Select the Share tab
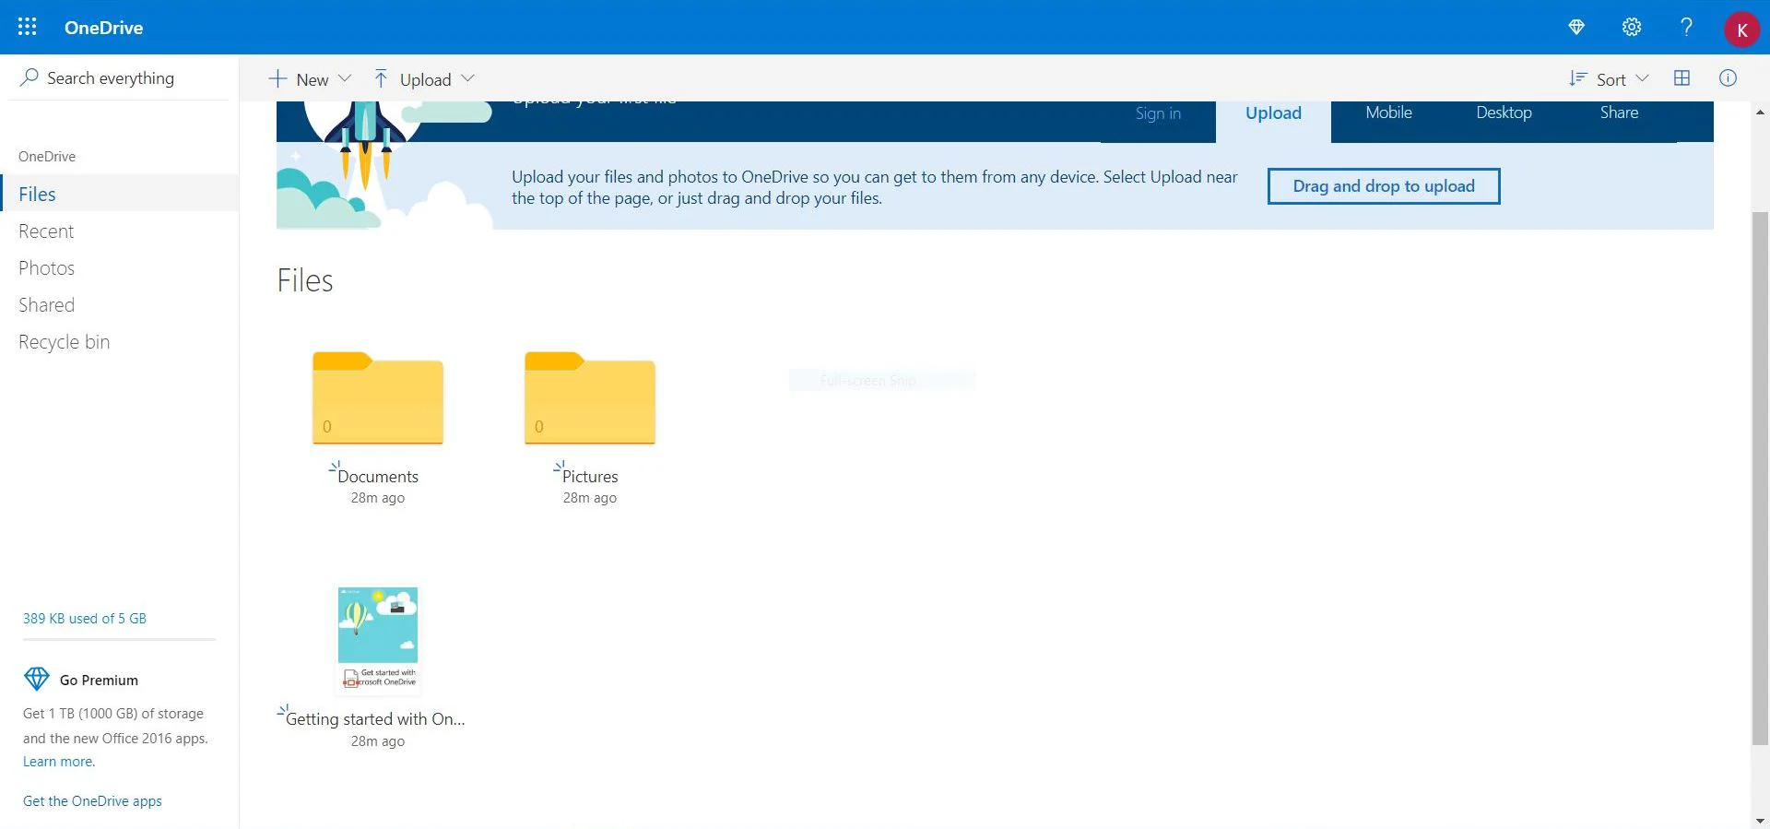The height and width of the screenshot is (829, 1770). (x=1619, y=113)
